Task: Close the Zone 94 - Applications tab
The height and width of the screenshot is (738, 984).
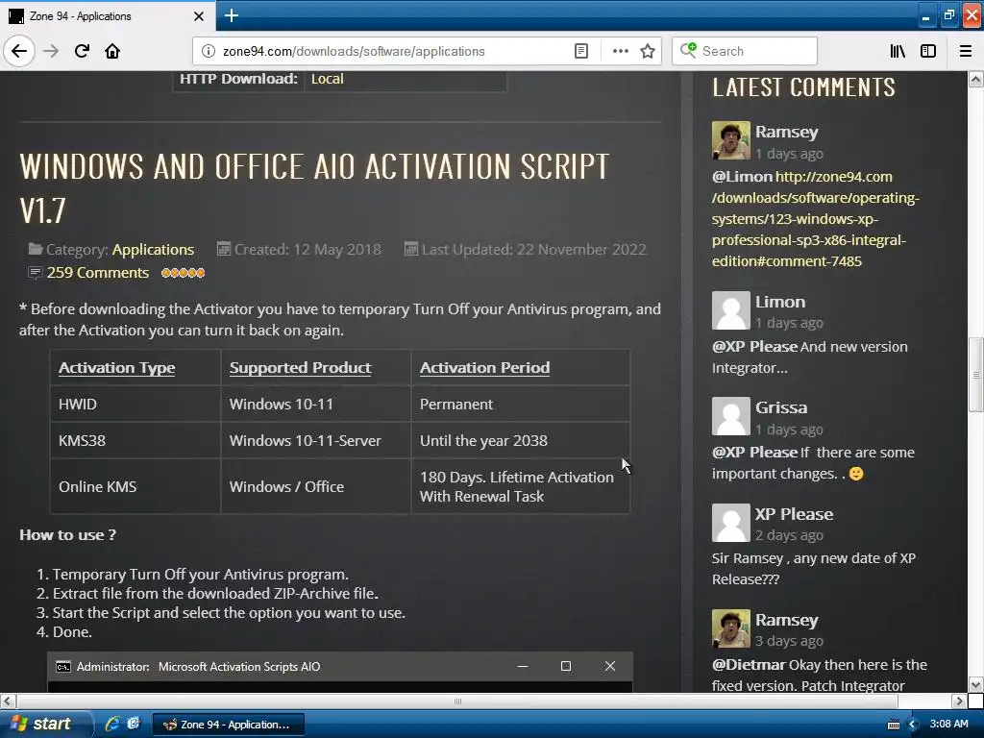Action: [198, 16]
